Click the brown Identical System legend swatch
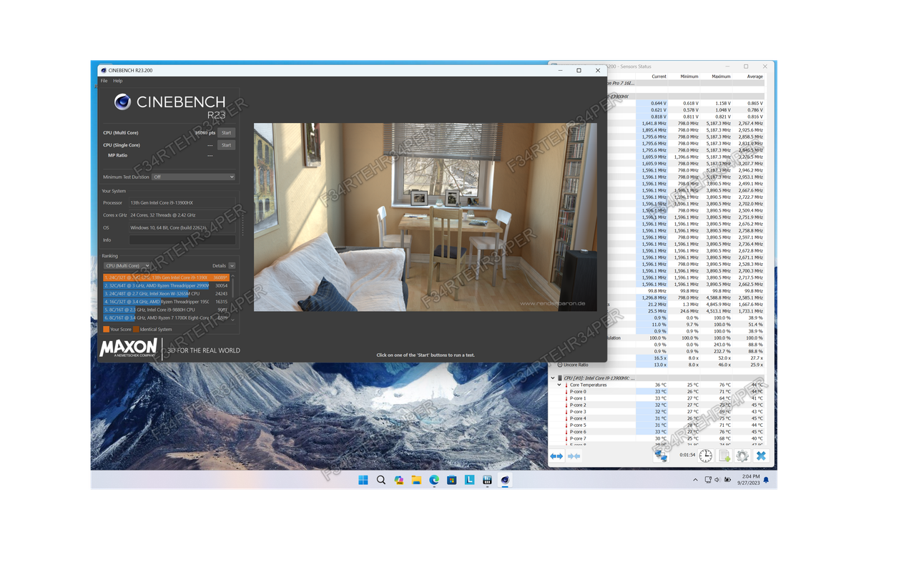This screenshot has height=572, width=899. point(136,330)
